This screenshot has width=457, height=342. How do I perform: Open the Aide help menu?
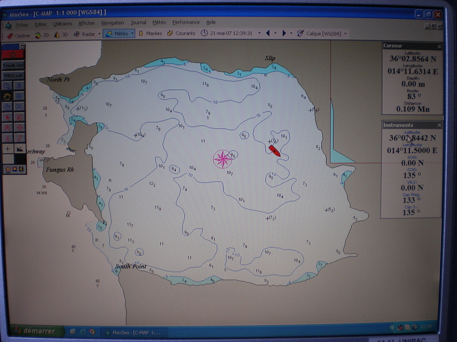pos(211,22)
